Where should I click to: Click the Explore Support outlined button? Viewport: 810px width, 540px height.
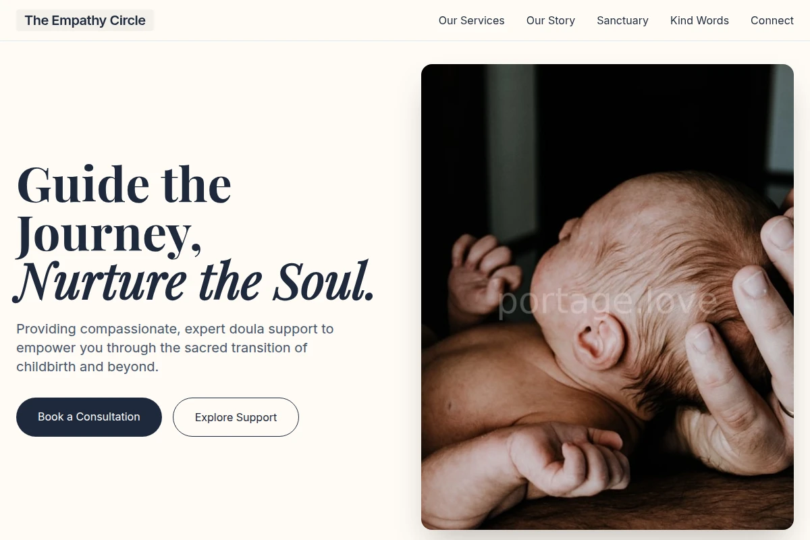click(x=236, y=417)
